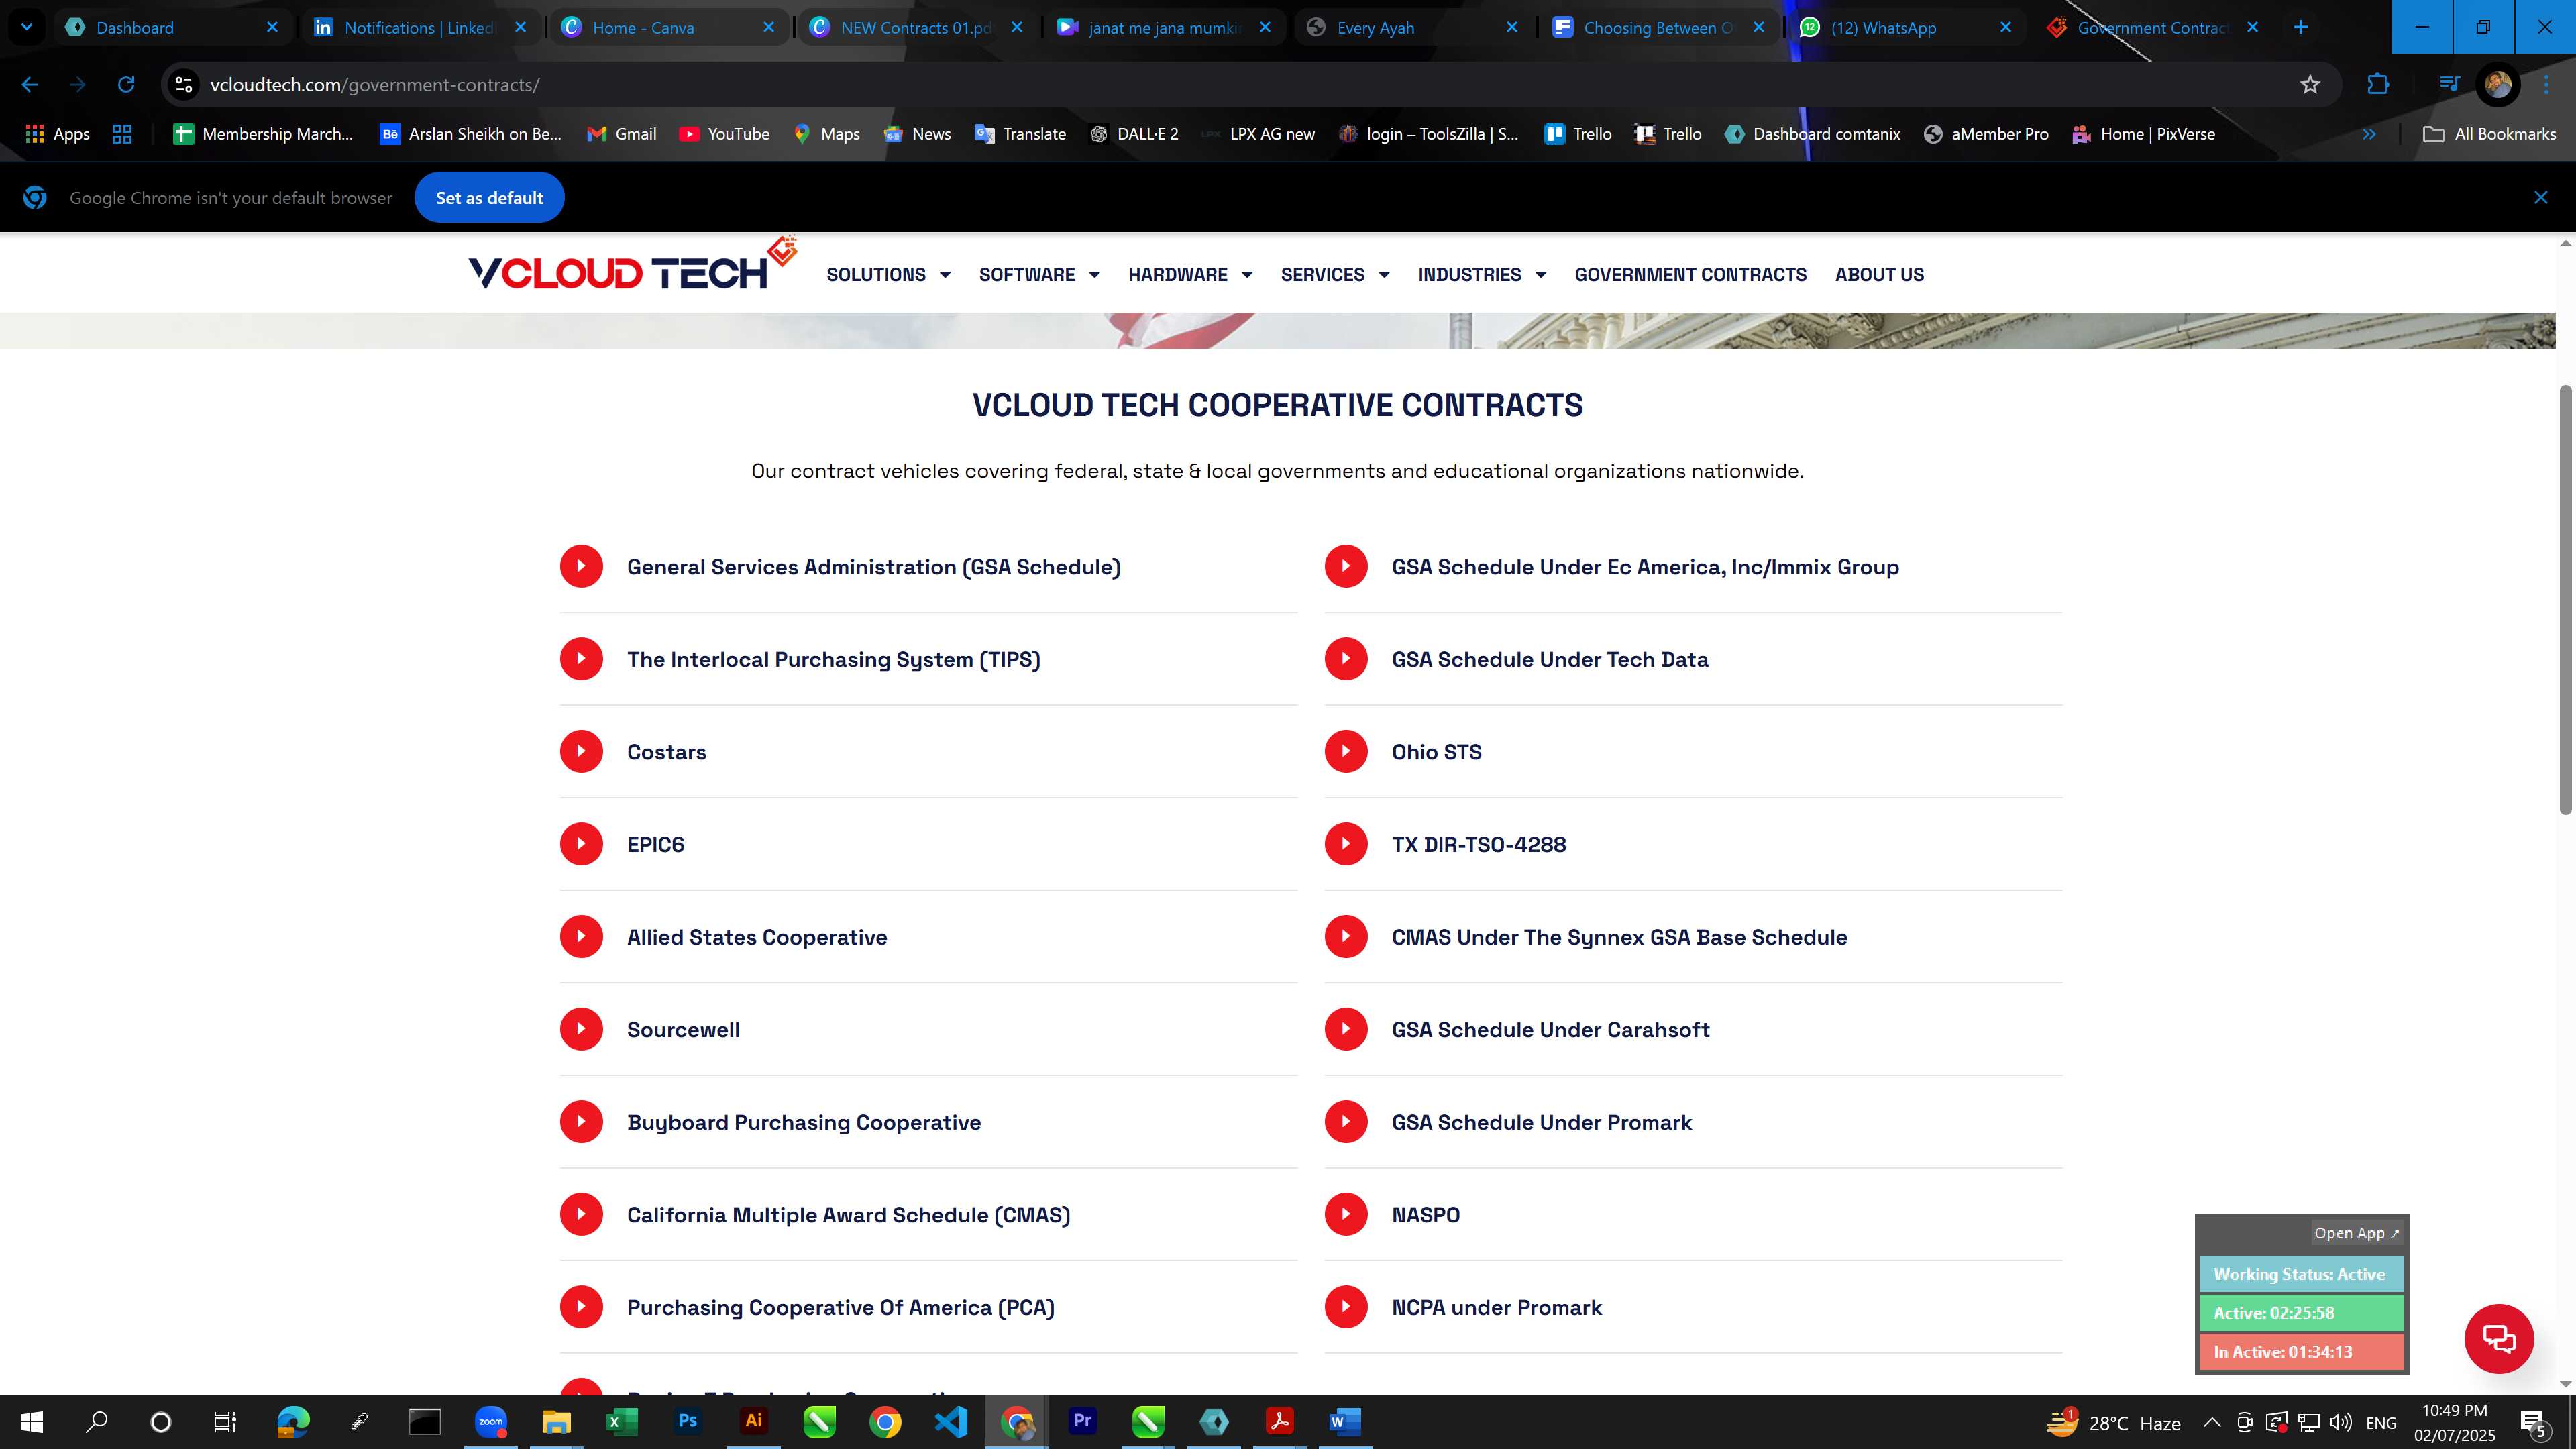Click the red arrow beside TX DIR-TSO-4288
The image size is (2576, 1449).
(1346, 844)
